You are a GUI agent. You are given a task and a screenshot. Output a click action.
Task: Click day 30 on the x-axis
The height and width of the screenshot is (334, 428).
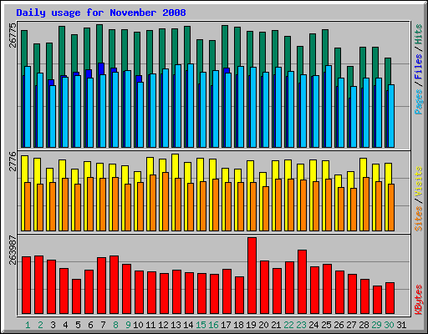pos(389,325)
